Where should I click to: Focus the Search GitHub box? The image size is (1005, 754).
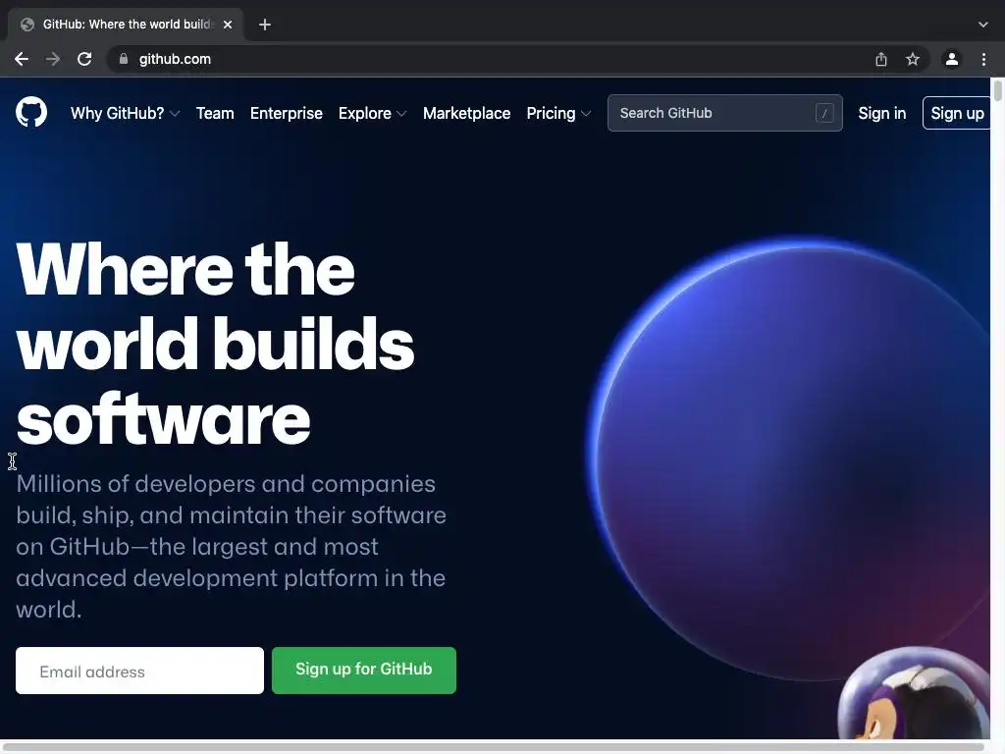pyautogui.click(x=725, y=113)
